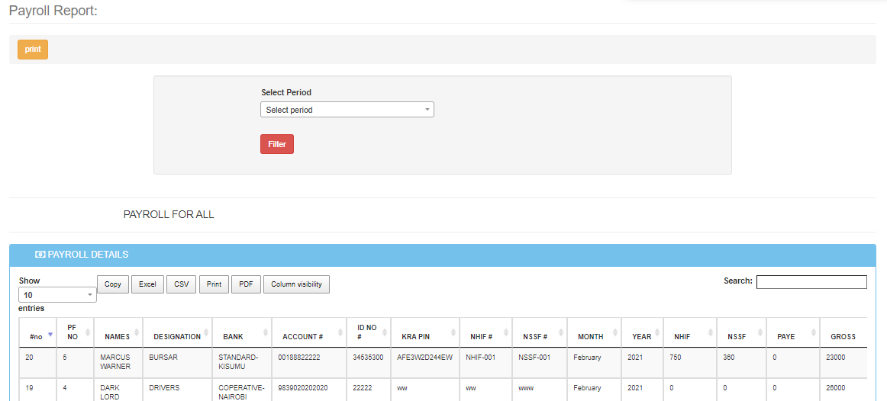Click the orange print button

coord(33,50)
